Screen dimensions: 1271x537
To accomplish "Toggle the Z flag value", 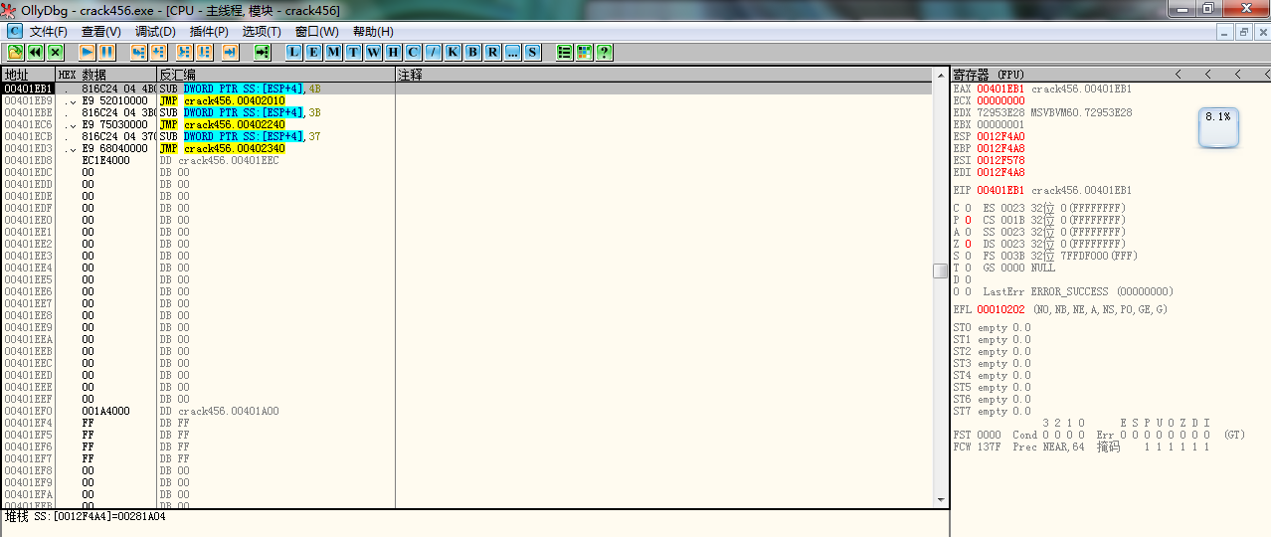I will tap(968, 244).
